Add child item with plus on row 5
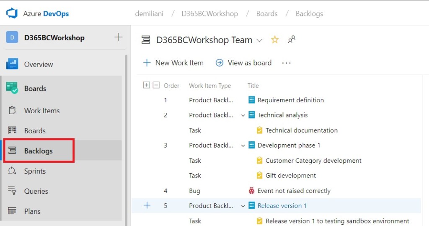Screen dimensions: 429x226 click(147, 205)
